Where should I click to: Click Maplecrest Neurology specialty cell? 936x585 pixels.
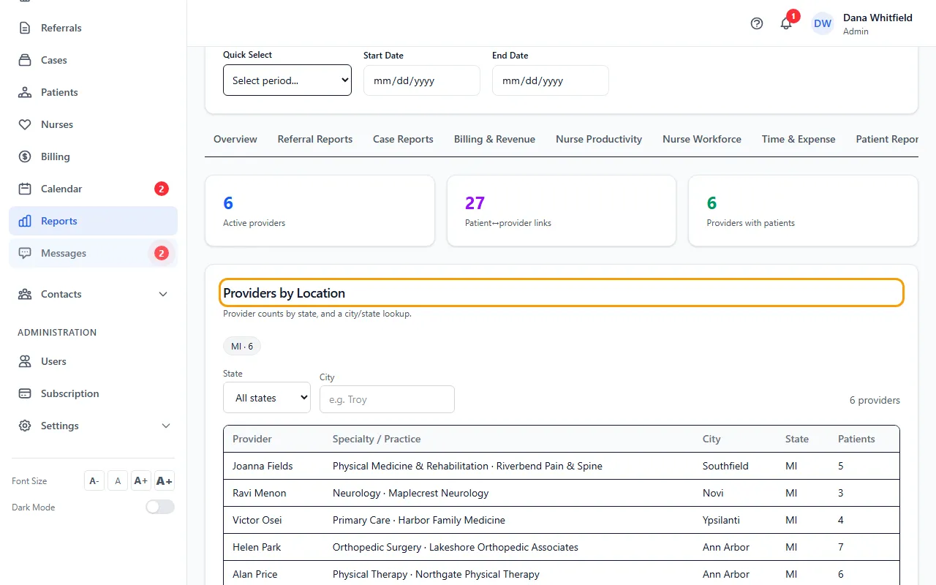point(410,493)
